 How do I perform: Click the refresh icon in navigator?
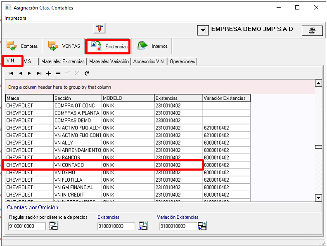(x=87, y=73)
